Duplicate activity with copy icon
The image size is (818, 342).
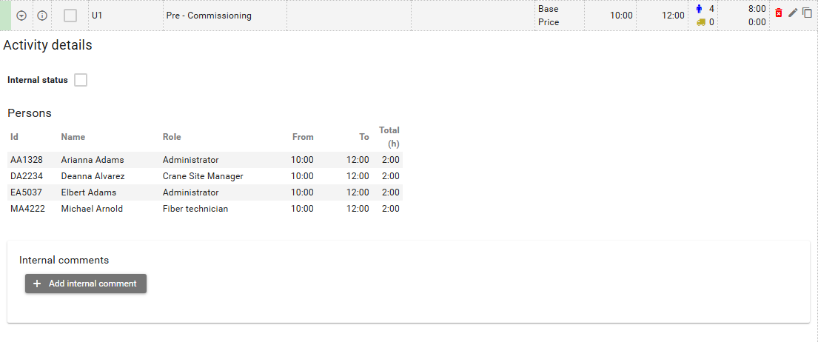point(807,13)
